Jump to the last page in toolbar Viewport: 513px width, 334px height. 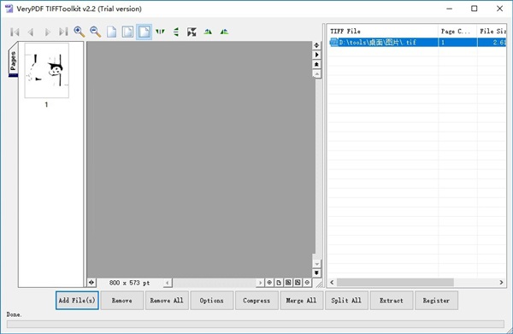coord(63,32)
